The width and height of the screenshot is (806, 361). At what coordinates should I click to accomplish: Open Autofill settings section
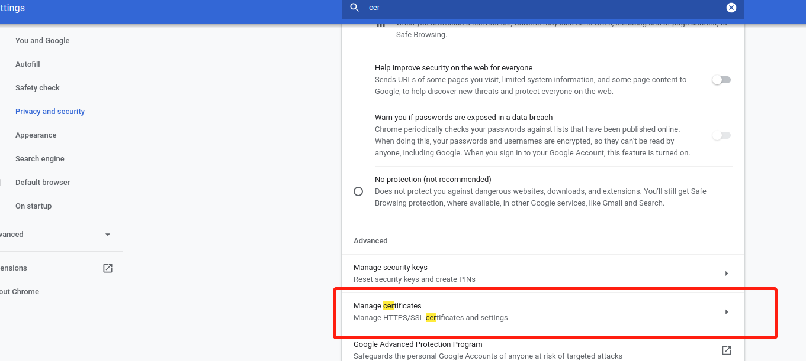pos(28,64)
